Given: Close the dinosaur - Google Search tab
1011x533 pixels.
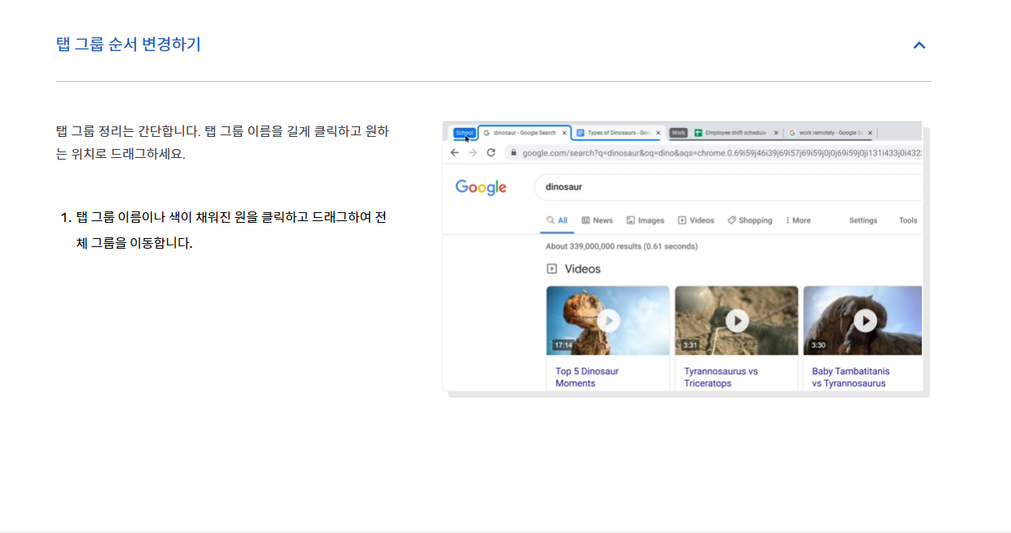Looking at the screenshot, I should pos(564,133).
